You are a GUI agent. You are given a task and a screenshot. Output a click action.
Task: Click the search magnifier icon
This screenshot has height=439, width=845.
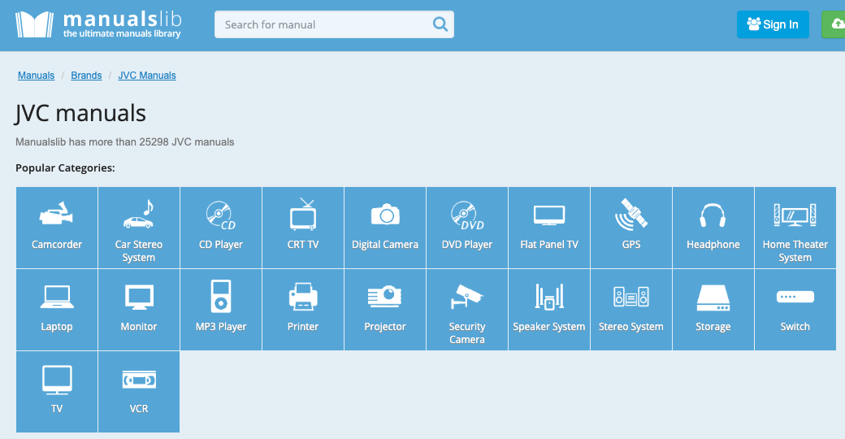point(440,24)
